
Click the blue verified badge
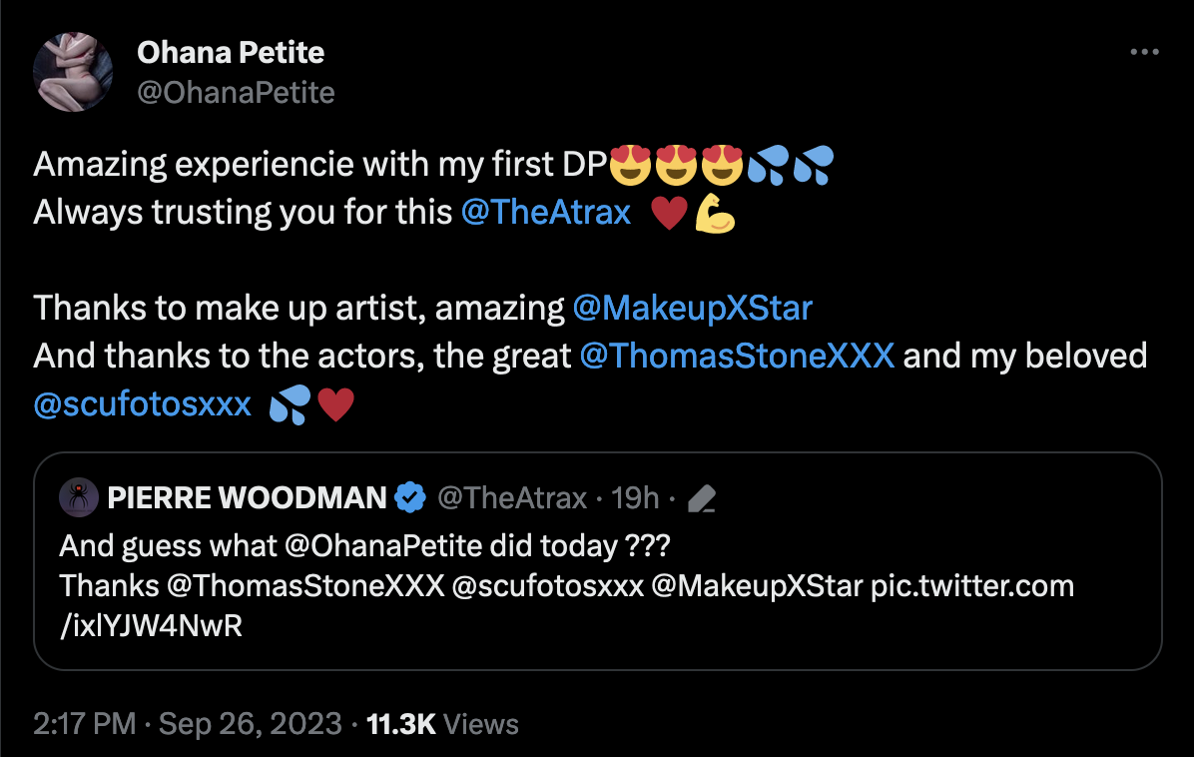[410, 497]
